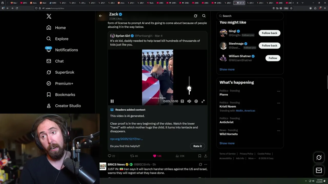Follow William Shatner
The height and width of the screenshot is (184, 328).
273,58
